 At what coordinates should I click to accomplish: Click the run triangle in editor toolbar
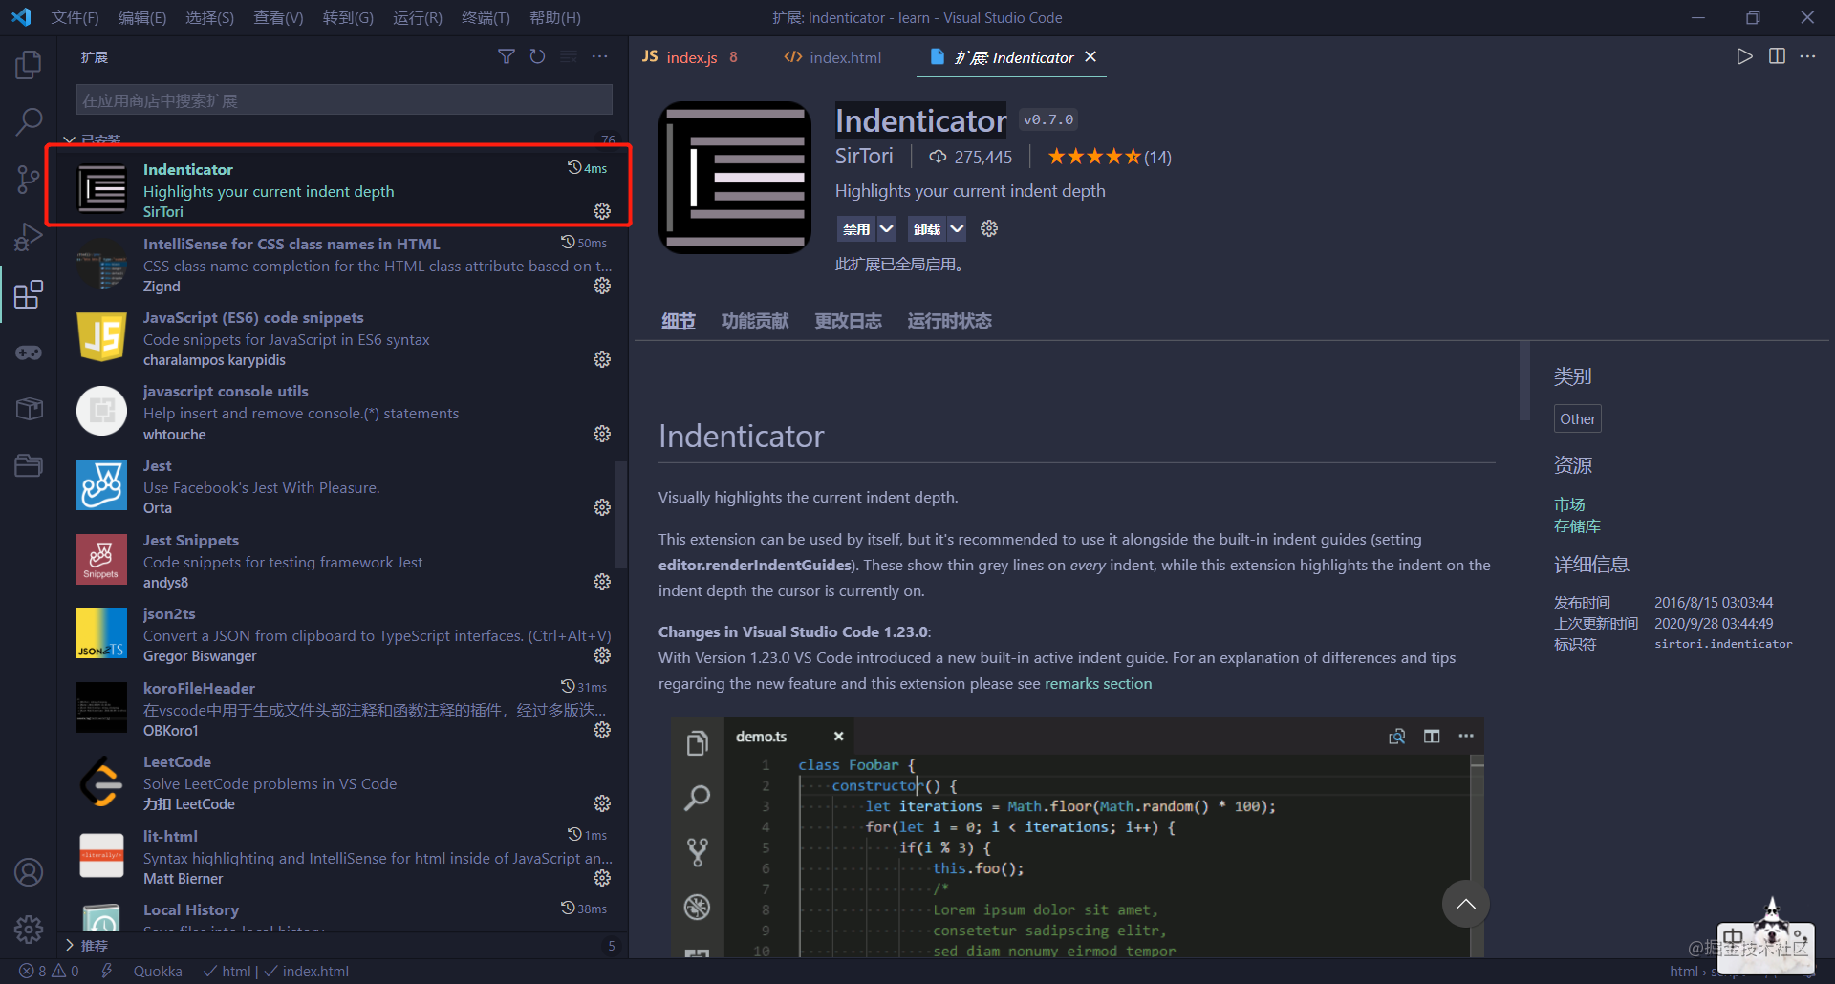coord(1745,56)
